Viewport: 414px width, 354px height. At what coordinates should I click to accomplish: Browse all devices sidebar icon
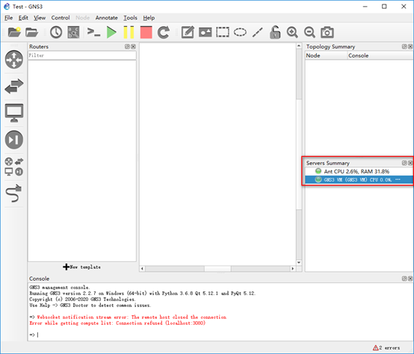click(14, 167)
